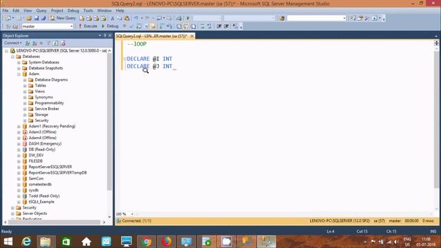The image size is (441, 248).
Task: Open the editor zoom percentage dropdown
Action: pyautogui.click(x=132, y=214)
